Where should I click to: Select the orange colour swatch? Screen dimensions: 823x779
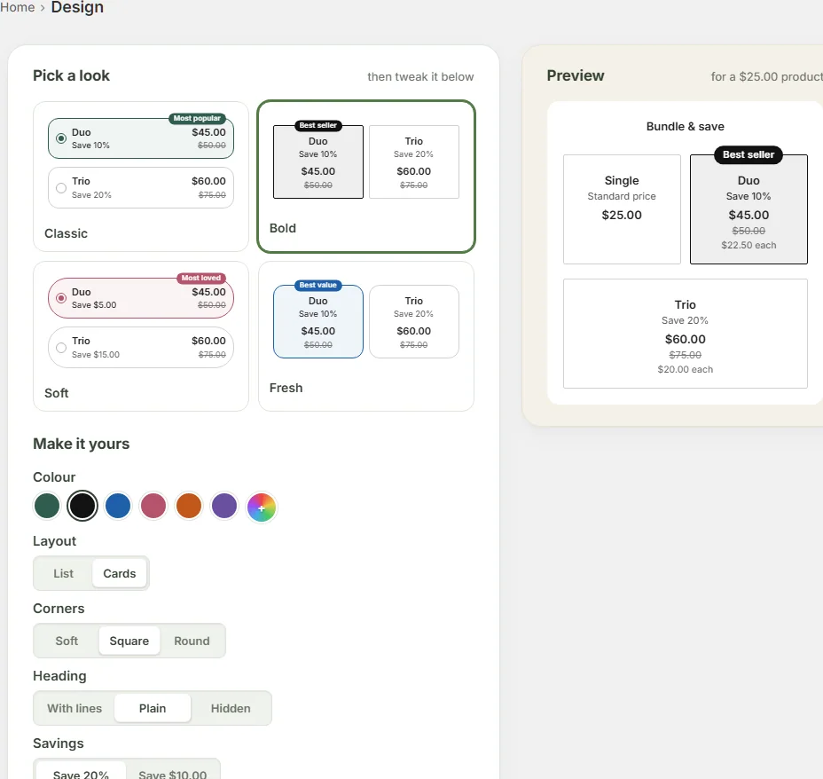click(x=189, y=506)
